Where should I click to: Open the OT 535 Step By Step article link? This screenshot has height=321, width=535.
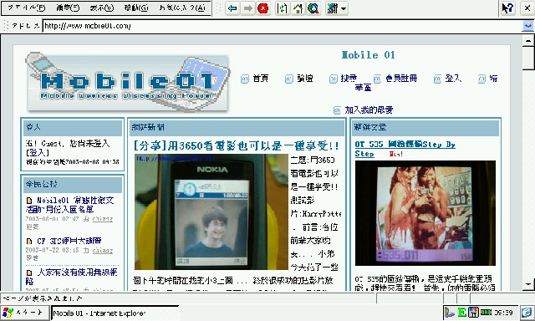(x=405, y=149)
